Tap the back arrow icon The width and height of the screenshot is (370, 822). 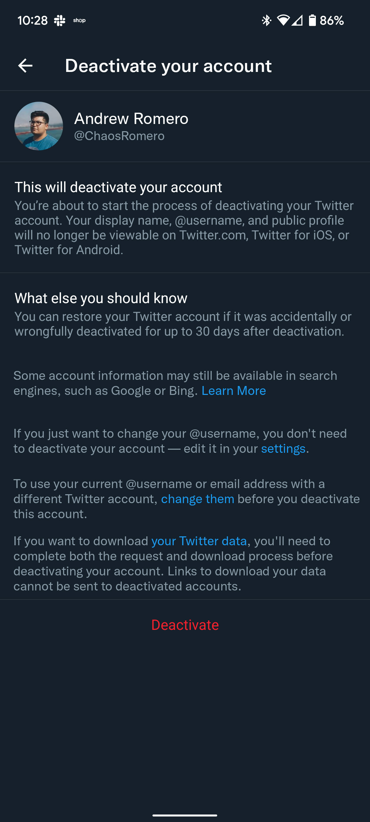point(25,66)
